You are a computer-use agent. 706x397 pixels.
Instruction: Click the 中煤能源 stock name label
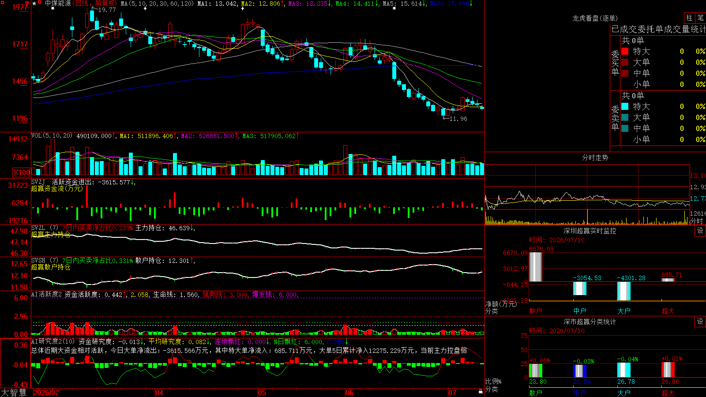58,4
